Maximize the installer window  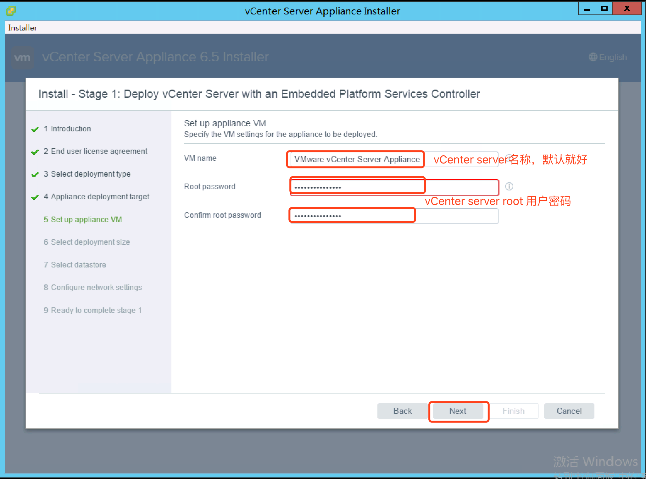tap(604, 8)
